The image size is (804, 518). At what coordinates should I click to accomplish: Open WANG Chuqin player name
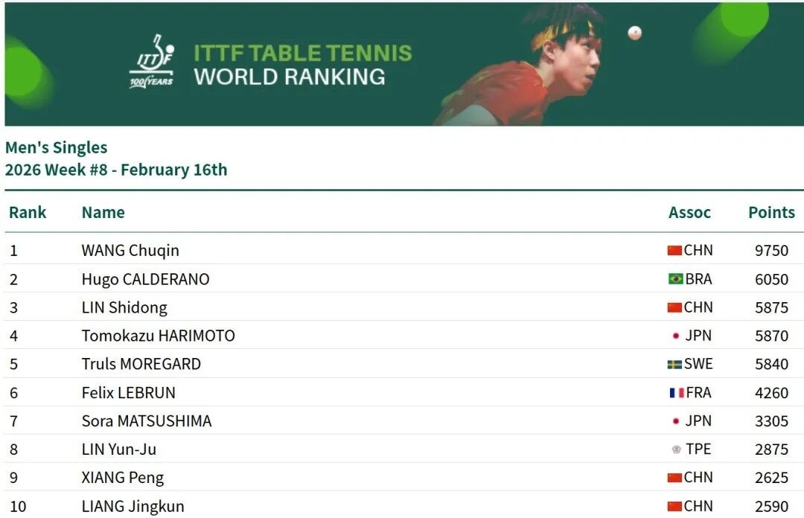click(130, 251)
